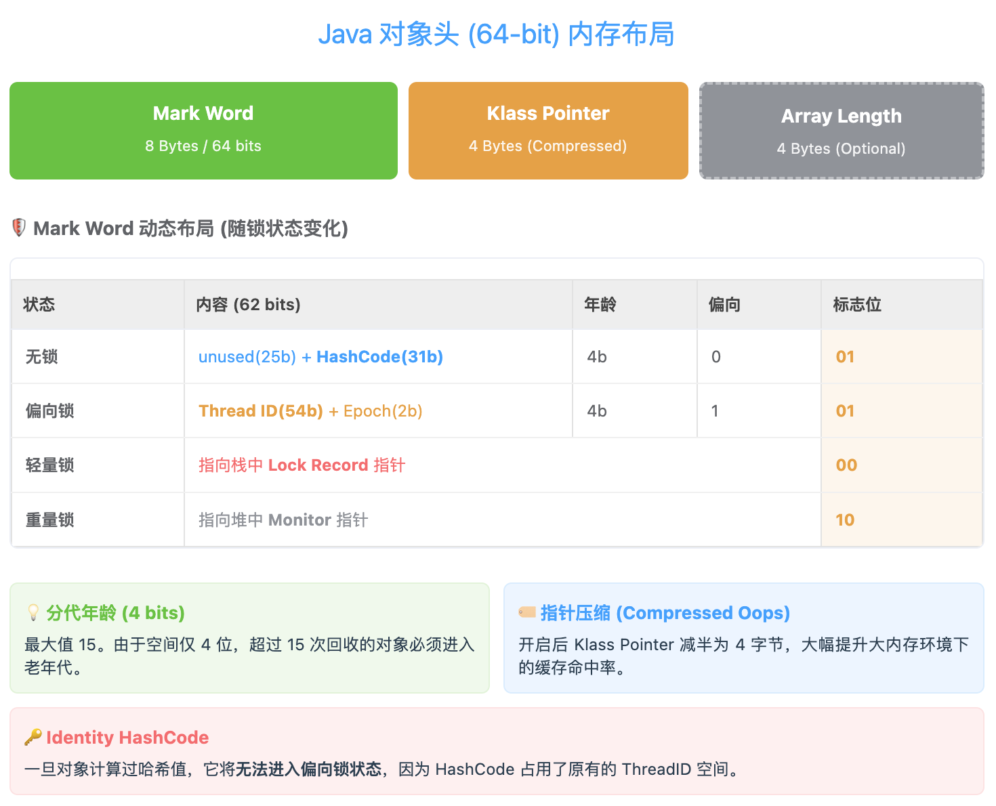Viewport: 996px width, 806px height.
Task: Click the lightbulb icon next to 分代年龄
Action: click(33, 613)
